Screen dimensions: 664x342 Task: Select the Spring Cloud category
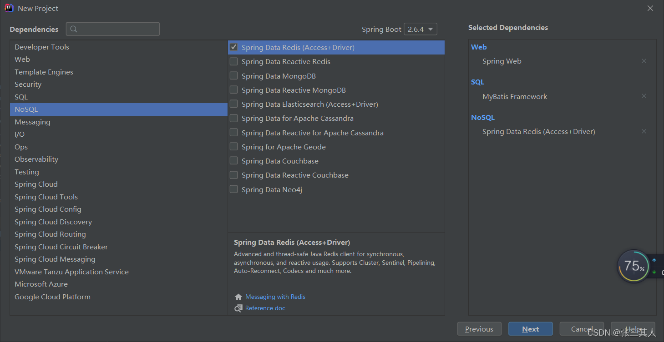pos(118,184)
